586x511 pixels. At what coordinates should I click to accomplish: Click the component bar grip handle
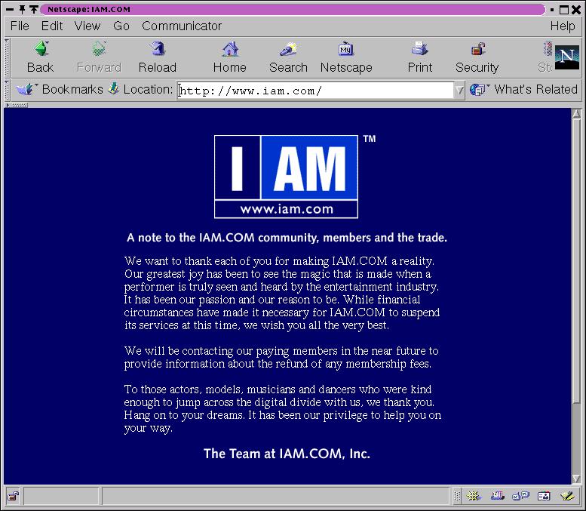tap(457, 497)
